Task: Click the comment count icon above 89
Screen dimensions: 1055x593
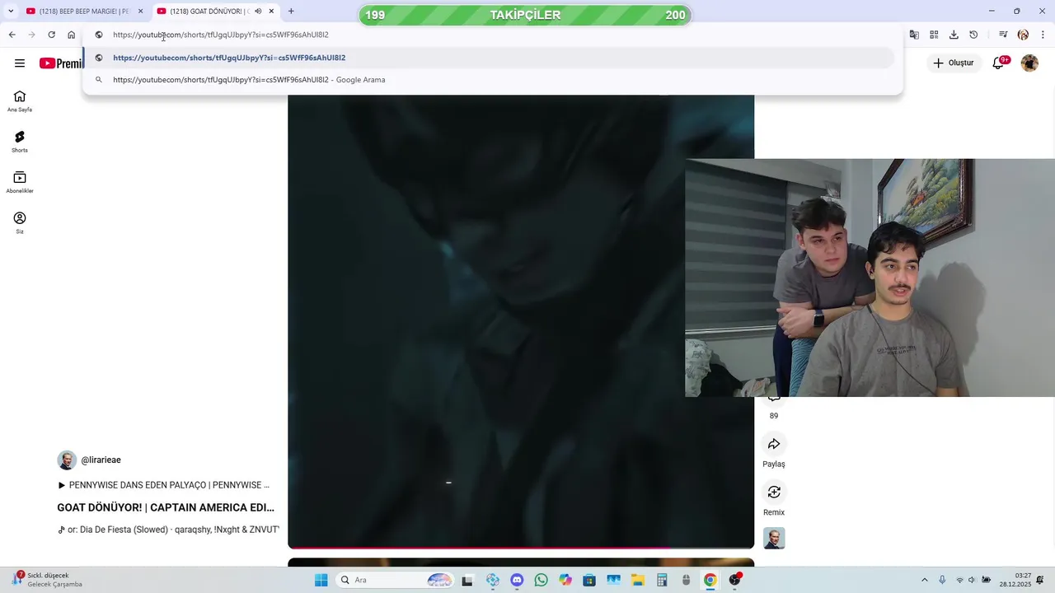Action: point(774,399)
